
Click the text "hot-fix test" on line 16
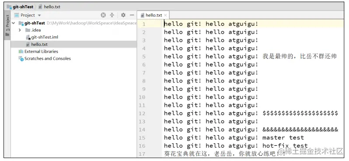pos(285,146)
